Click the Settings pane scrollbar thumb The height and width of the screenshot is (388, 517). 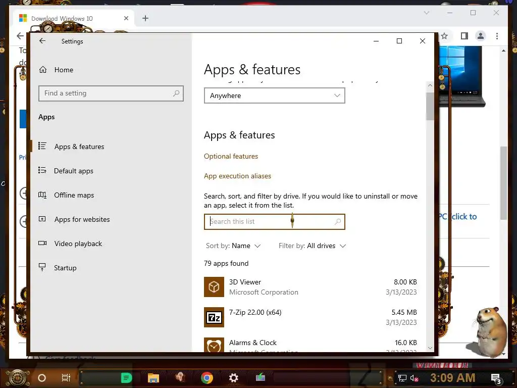pyautogui.click(x=430, y=106)
